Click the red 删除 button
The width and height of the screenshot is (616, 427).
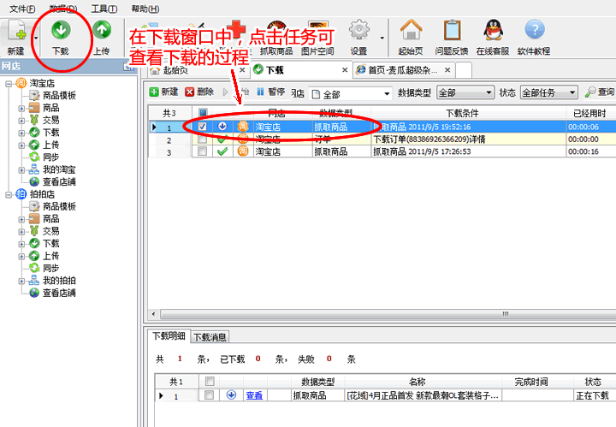pyautogui.click(x=199, y=92)
